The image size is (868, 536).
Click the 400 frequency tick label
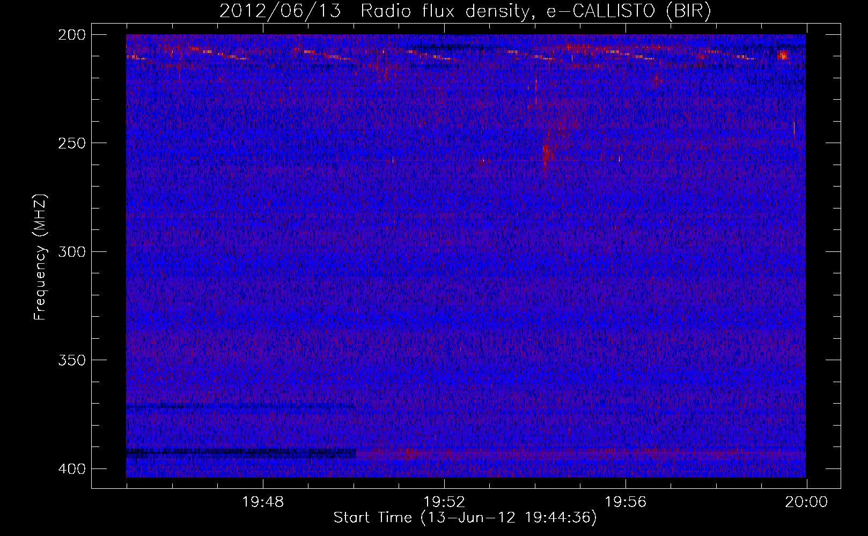72,469
